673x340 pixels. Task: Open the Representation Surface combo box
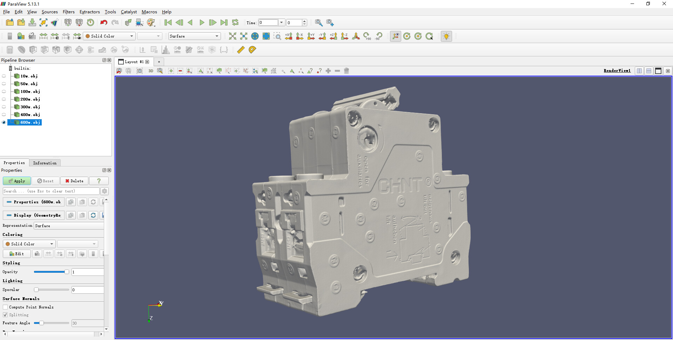tap(69, 226)
